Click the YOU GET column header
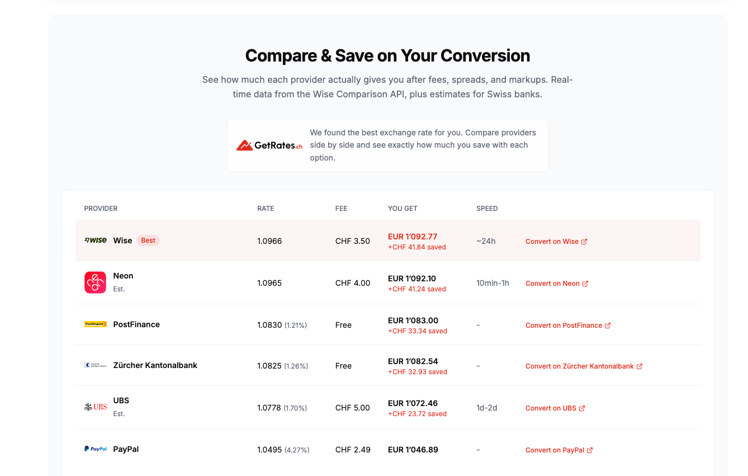748x476 pixels. coord(403,208)
